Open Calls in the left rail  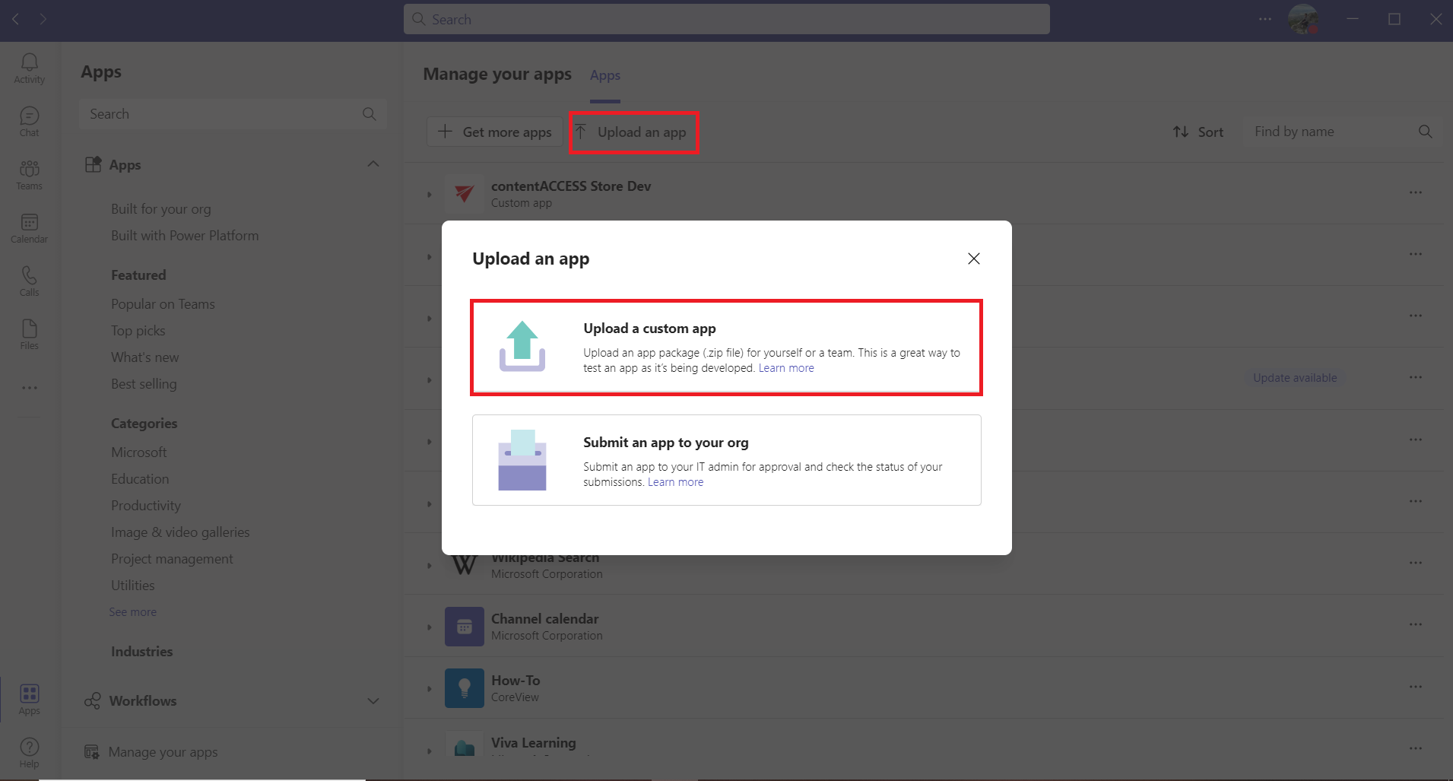tap(30, 281)
